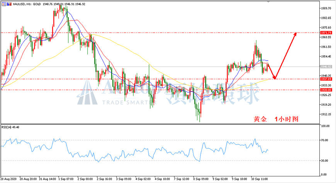Viewport: 336px width, 183px height.
Task: Click the XAUUSD, H1: GOLD chart title
Action: click(27, 4)
